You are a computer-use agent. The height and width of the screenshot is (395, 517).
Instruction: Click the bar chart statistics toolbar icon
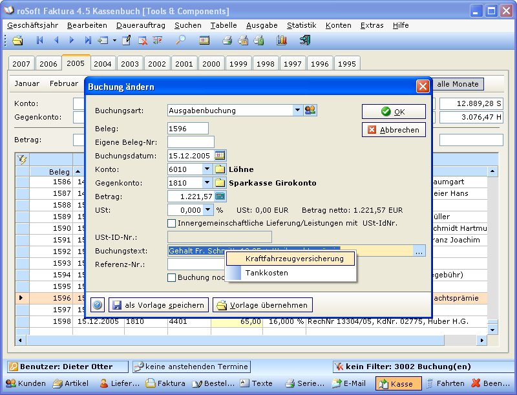[x=281, y=40]
